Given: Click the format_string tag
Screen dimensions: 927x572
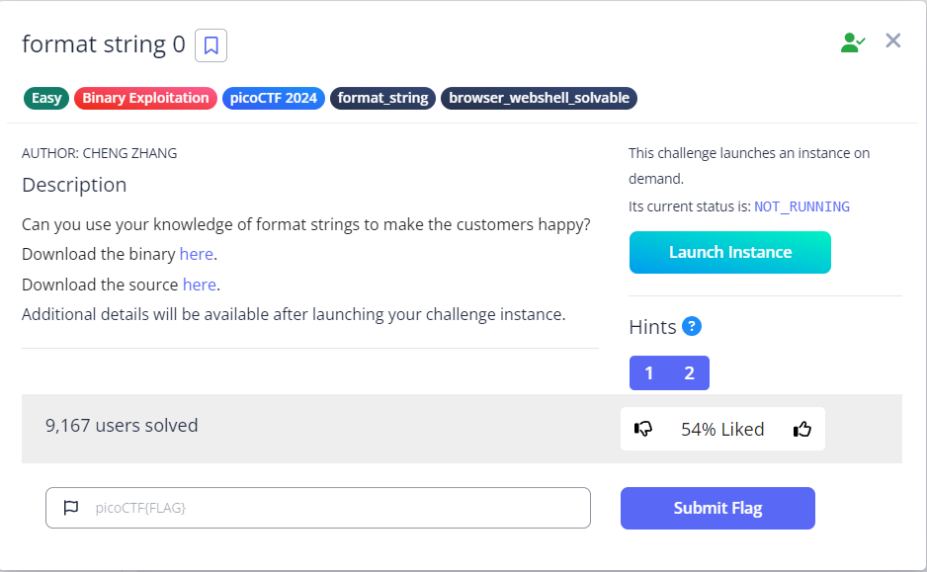Looking at the screenshot, I should (x=382, y=98).
